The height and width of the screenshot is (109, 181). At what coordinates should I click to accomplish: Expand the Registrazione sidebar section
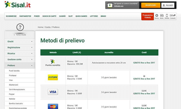tap(20, 47)
